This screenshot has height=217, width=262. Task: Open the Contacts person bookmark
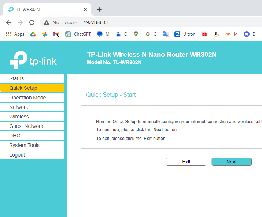(122, 34)
